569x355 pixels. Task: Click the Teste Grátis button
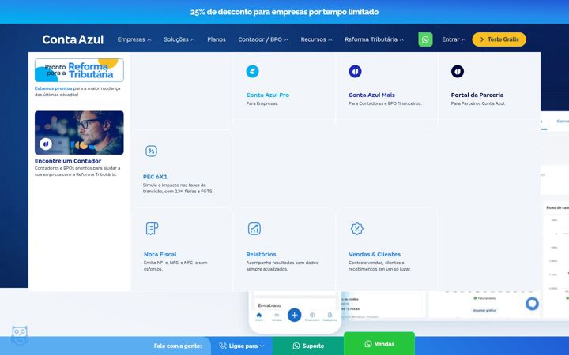coord(499,39)
